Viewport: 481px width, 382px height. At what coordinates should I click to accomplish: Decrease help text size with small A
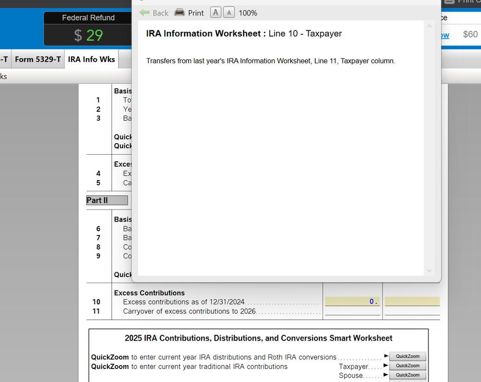229,13
